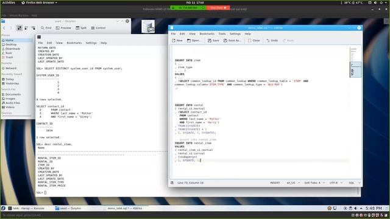Open Settings menu in KWrite

coord(235,34)
